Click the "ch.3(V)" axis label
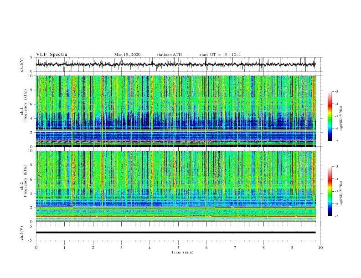The image size is (361, 278). [x=22, y=233]
